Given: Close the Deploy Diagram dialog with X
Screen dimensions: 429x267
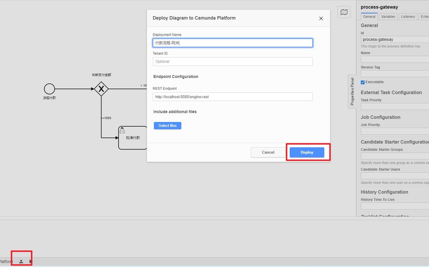Looking at the screenshot, I should click(x=321, y=18).
